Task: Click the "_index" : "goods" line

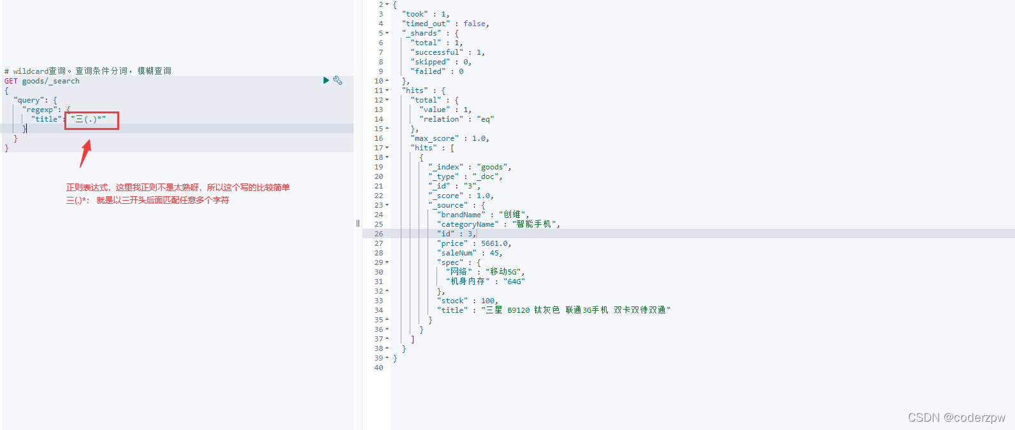Action: (470, 167)
